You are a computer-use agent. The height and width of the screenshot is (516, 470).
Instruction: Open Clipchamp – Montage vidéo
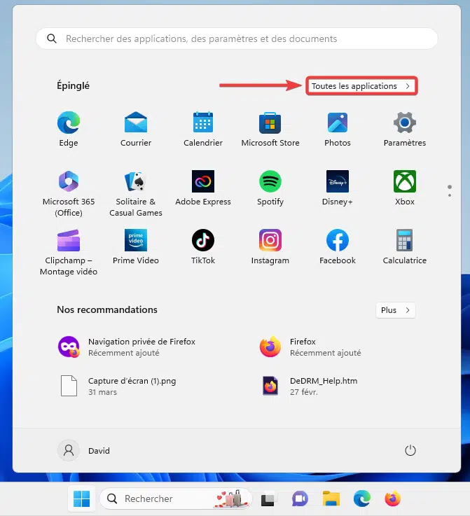pos(69,252)
